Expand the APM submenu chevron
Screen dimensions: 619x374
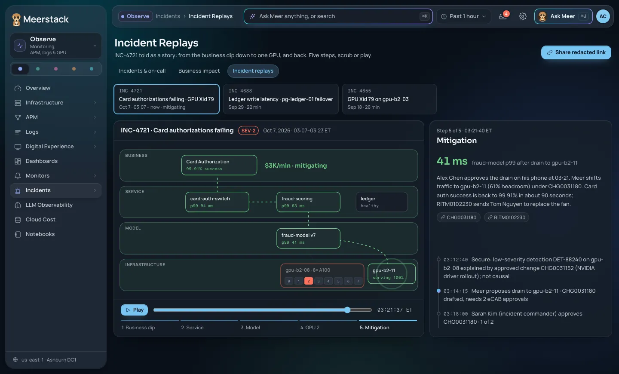click(x=95, y=117)
